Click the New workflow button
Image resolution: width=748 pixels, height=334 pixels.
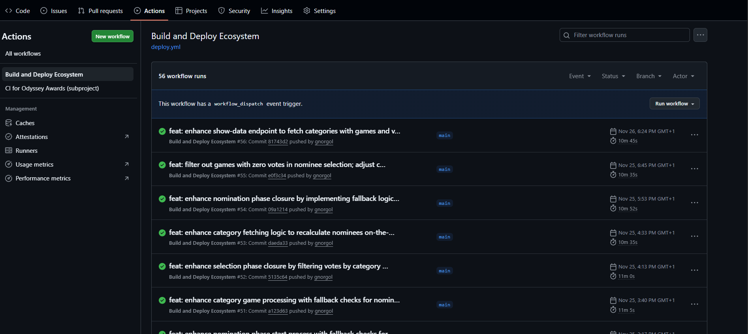click(x=113, y=36)
